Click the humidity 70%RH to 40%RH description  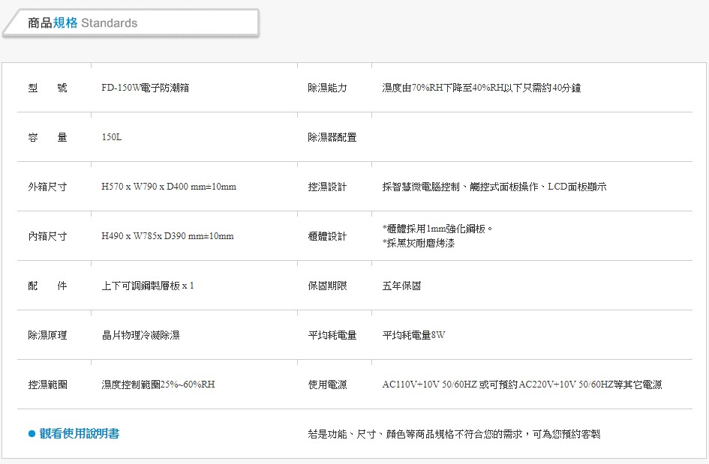481,88
